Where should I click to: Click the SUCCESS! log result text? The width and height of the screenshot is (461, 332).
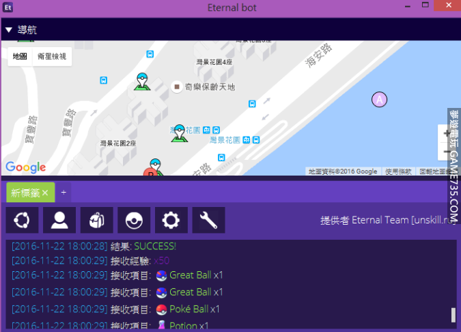coord(155,247)
